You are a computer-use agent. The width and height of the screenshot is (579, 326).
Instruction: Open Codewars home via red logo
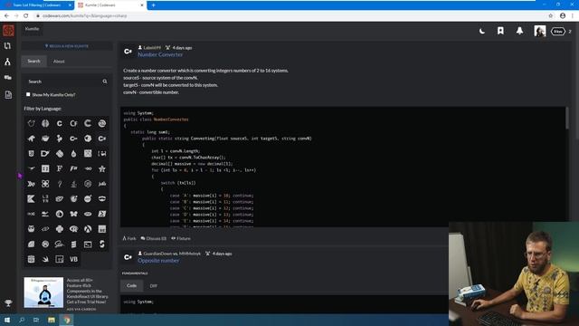click(8, 30)
